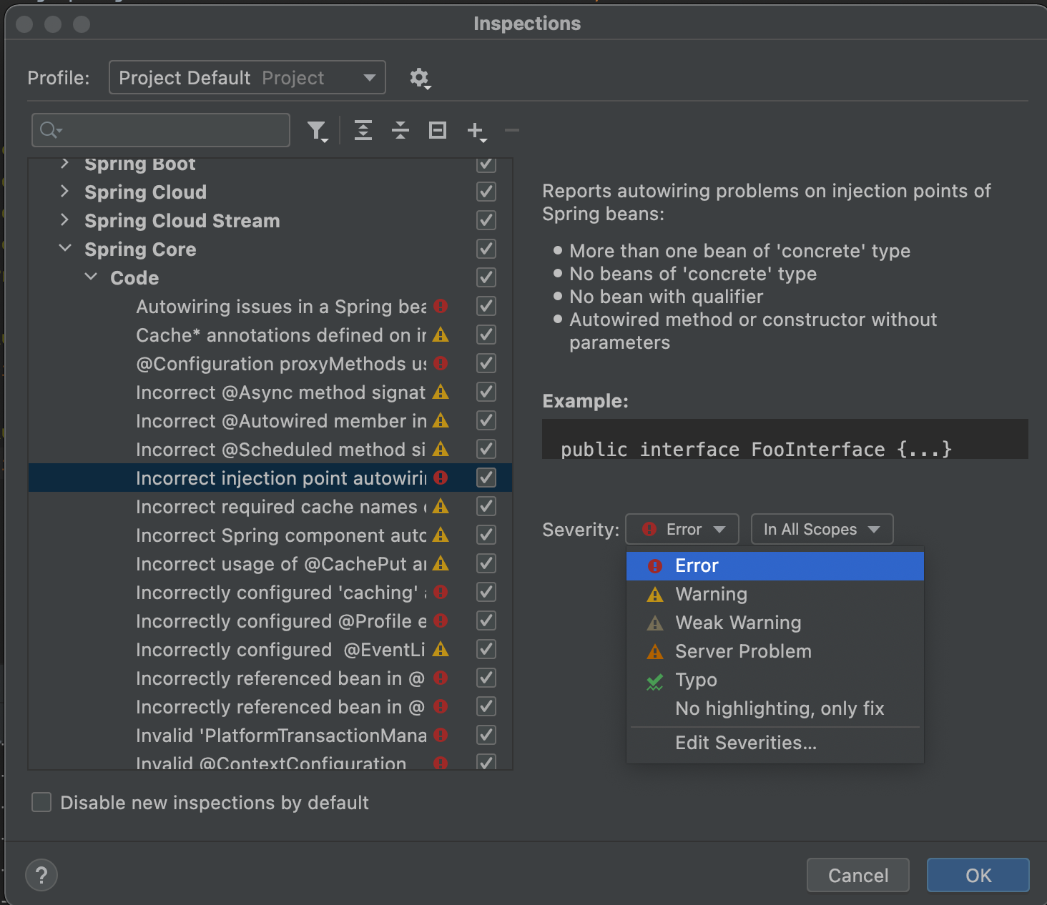Choose Server Problem severity option

point(775,651)
